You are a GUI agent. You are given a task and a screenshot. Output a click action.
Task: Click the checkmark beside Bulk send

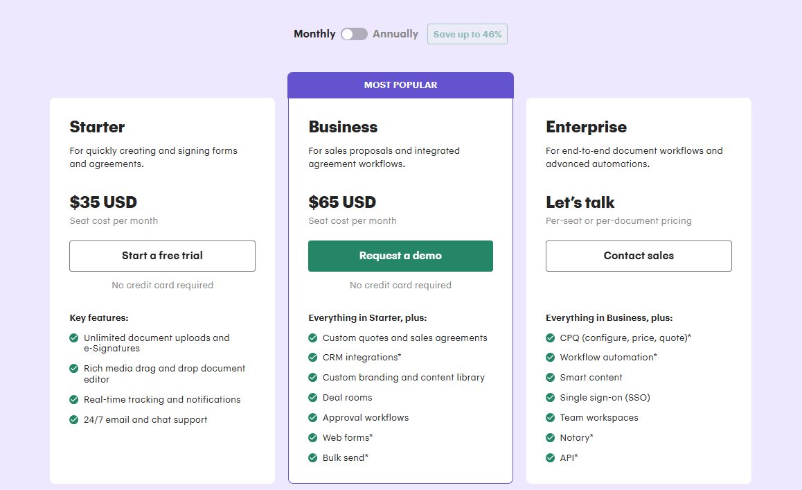coord(312,458)
